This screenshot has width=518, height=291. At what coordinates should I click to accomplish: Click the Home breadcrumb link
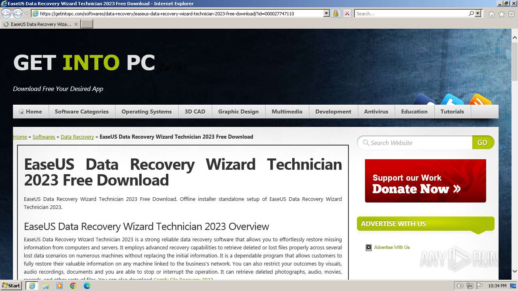[x=20, y=137]
